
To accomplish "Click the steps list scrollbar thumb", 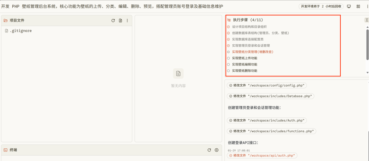I will click(368, 45).
